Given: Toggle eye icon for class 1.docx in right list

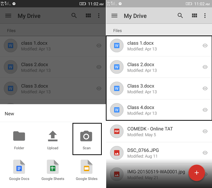Looking at the screenshot, I should (205, 45).
